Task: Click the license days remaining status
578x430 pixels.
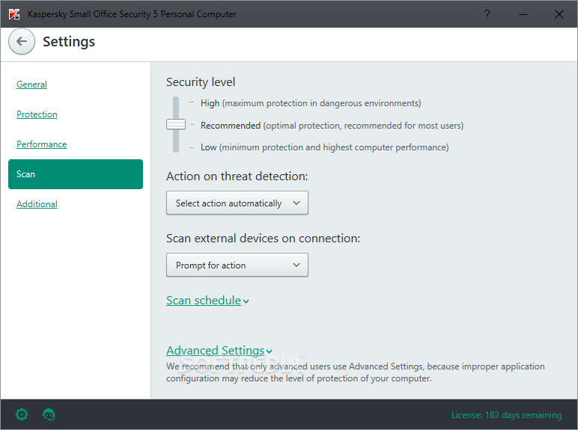Action: [506, 415]
